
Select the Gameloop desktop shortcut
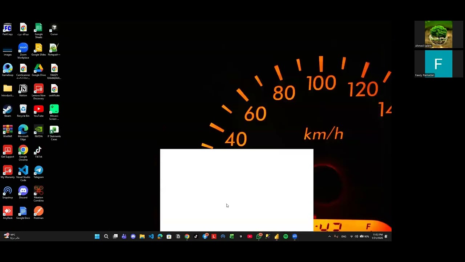coord(8,71)
